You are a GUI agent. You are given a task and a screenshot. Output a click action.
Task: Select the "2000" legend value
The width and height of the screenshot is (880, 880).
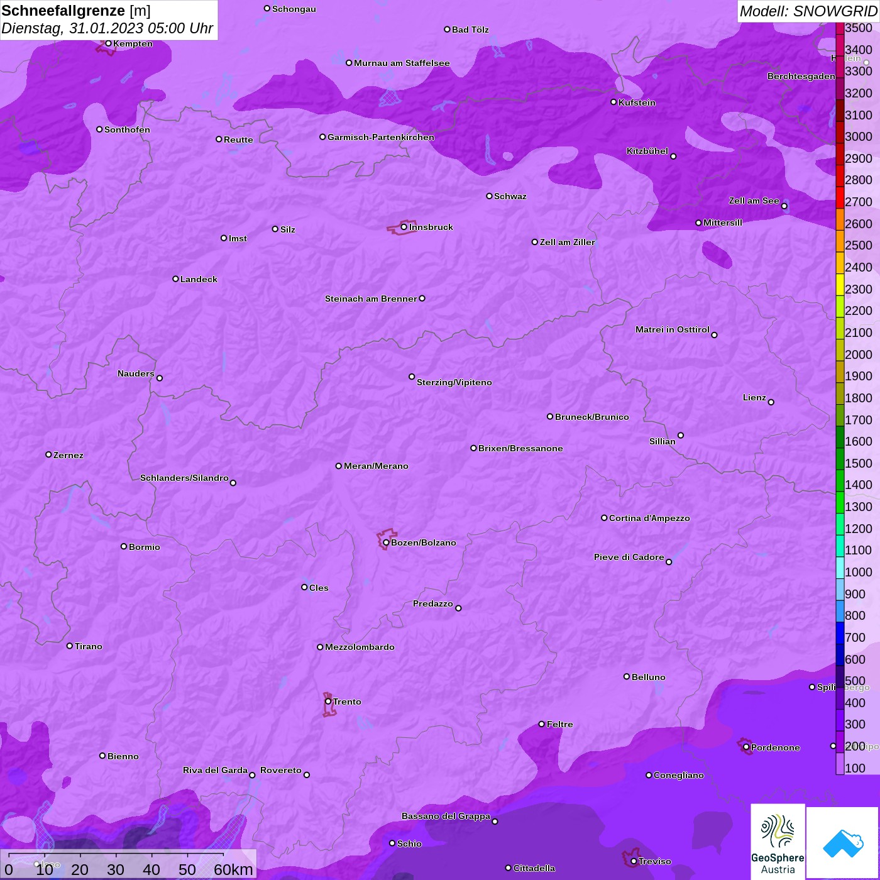pos(859,355)
